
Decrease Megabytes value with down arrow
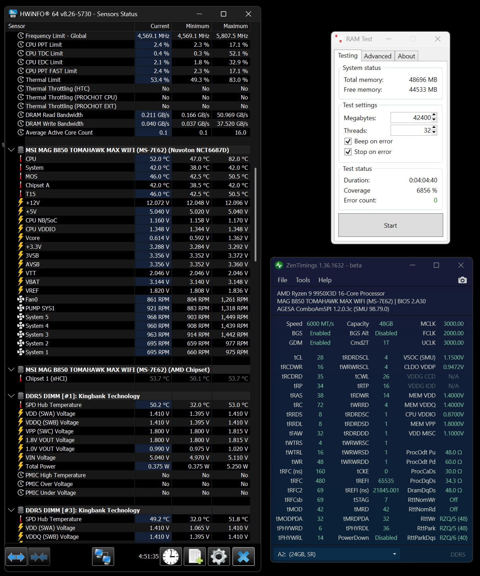(434, 120)
